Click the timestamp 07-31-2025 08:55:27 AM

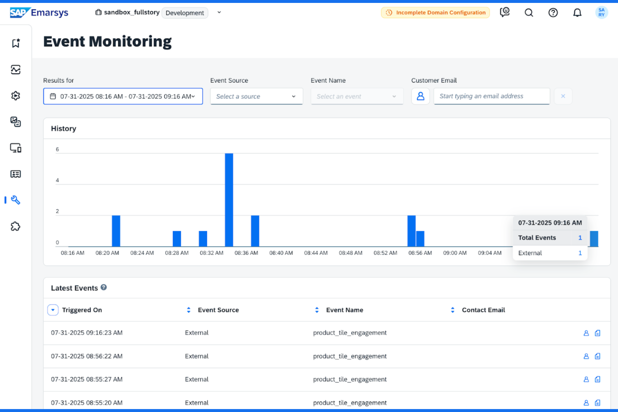[87, 379]
